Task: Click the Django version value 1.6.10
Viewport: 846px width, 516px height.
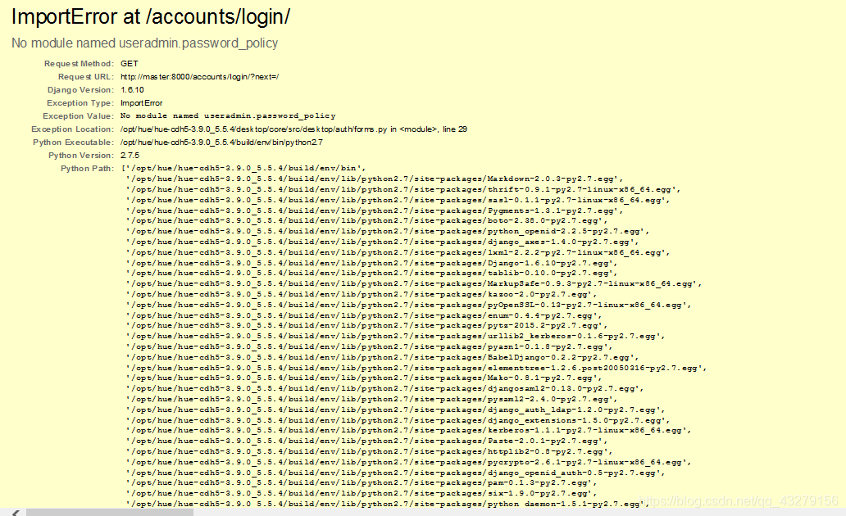Action: point(132,89)
